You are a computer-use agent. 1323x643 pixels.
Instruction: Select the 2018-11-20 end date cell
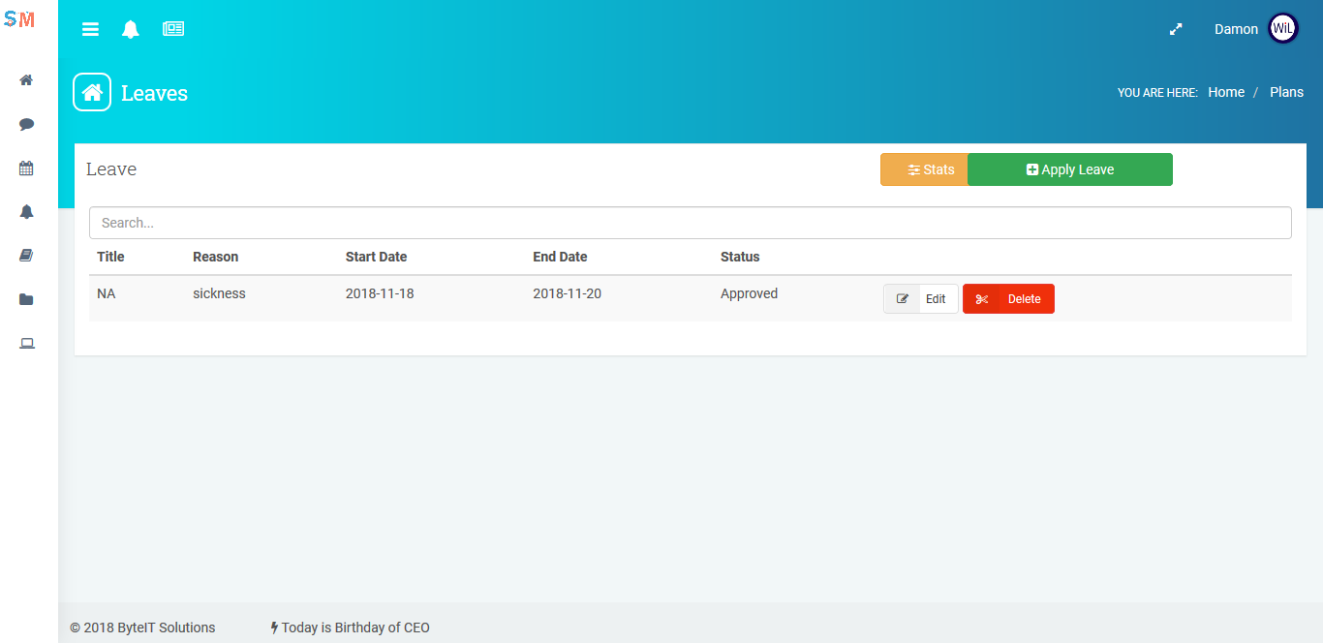coord(567,293)
